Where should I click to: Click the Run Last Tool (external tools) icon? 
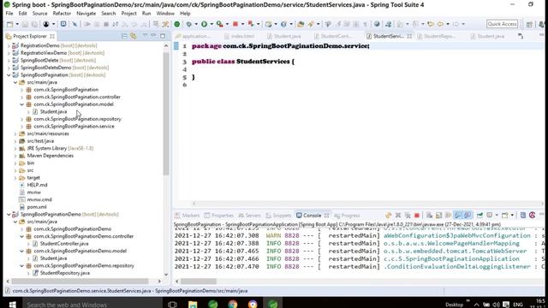click(219, 24)
